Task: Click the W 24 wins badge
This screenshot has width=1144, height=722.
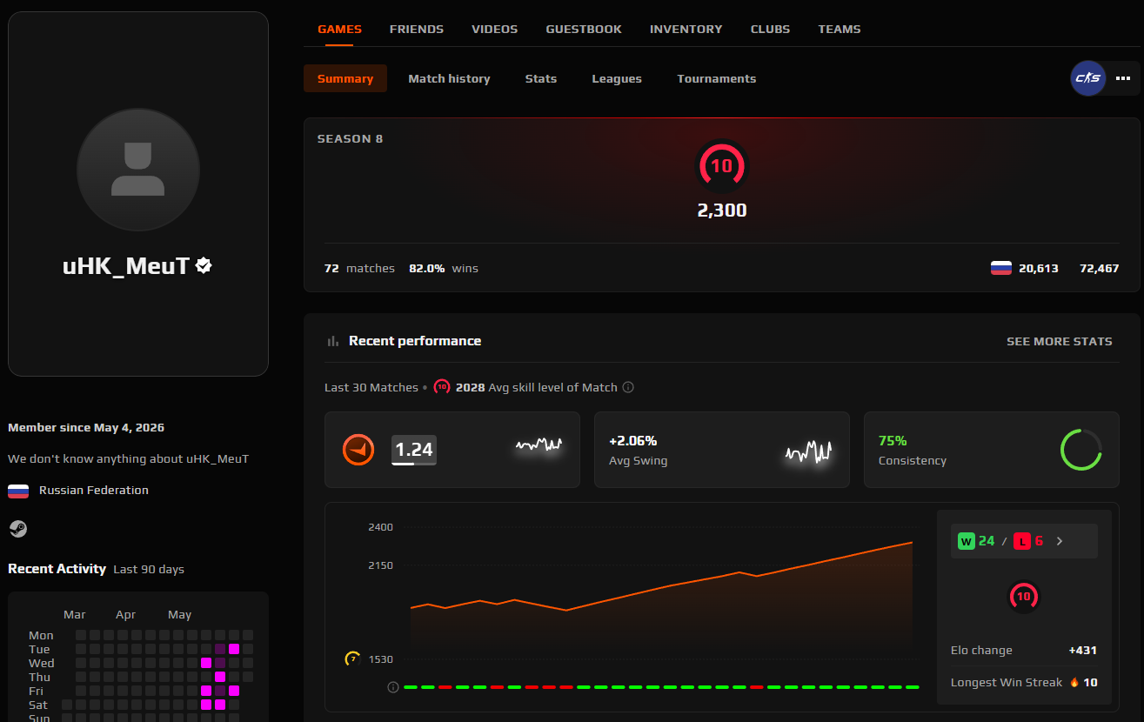Action: (x=976, y=541)
